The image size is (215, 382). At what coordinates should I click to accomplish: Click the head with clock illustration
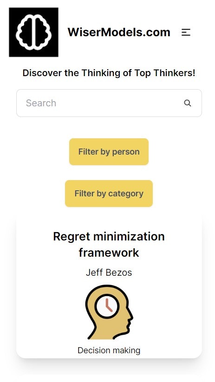point(109,312)
